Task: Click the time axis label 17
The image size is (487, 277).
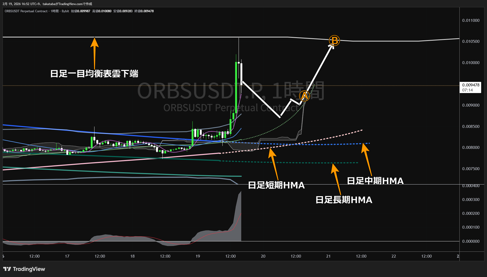Action: (x=67, y=256)
